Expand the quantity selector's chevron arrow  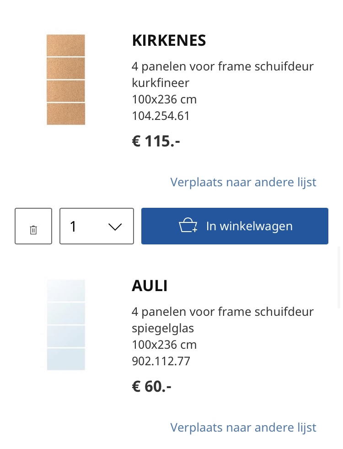(x=115, y=227)
